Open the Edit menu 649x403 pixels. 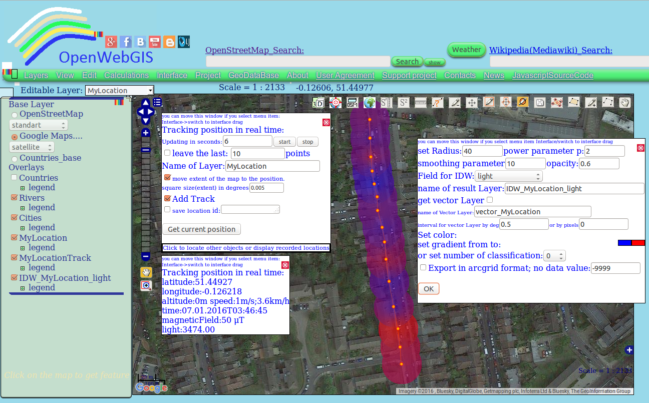click(x=89, y=76)
